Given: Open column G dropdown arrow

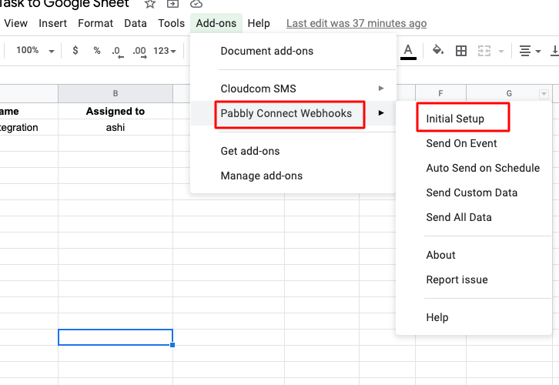Looking at the screenshot, I should click(544, 94).
